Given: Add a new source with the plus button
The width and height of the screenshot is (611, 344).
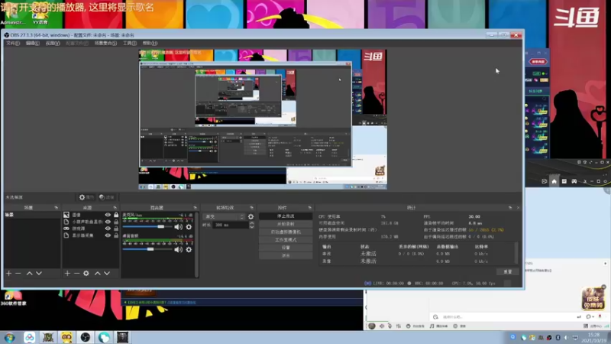Looking at the screenshot, I should point(67,274).
